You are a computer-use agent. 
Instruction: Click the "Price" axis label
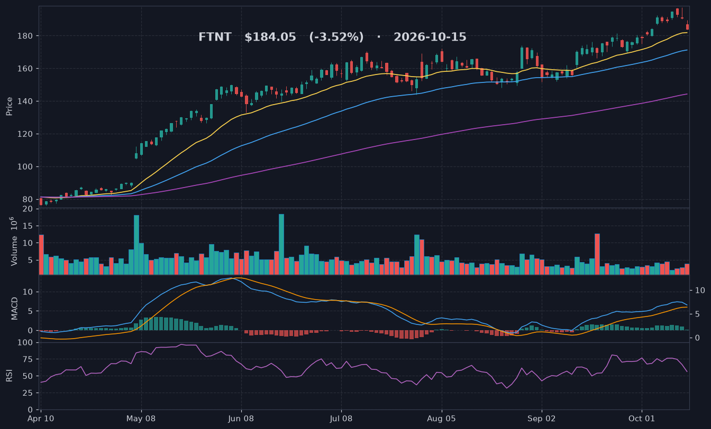tap(10, 106)
